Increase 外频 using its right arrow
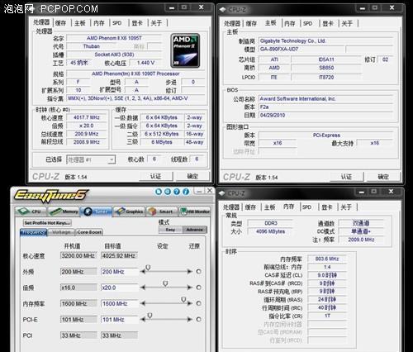 pos(189,272)
